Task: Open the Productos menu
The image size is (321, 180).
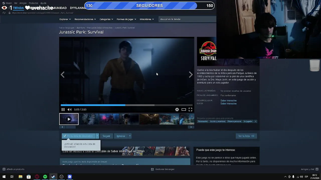Action: click(33, 3)
